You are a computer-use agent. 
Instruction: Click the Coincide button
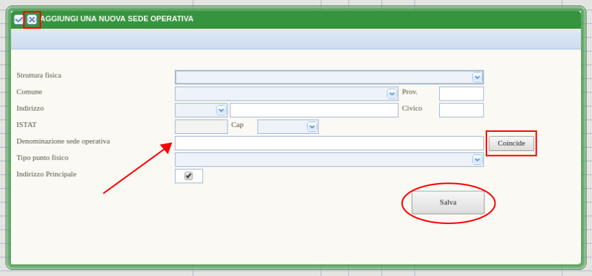tap(511, 143)
